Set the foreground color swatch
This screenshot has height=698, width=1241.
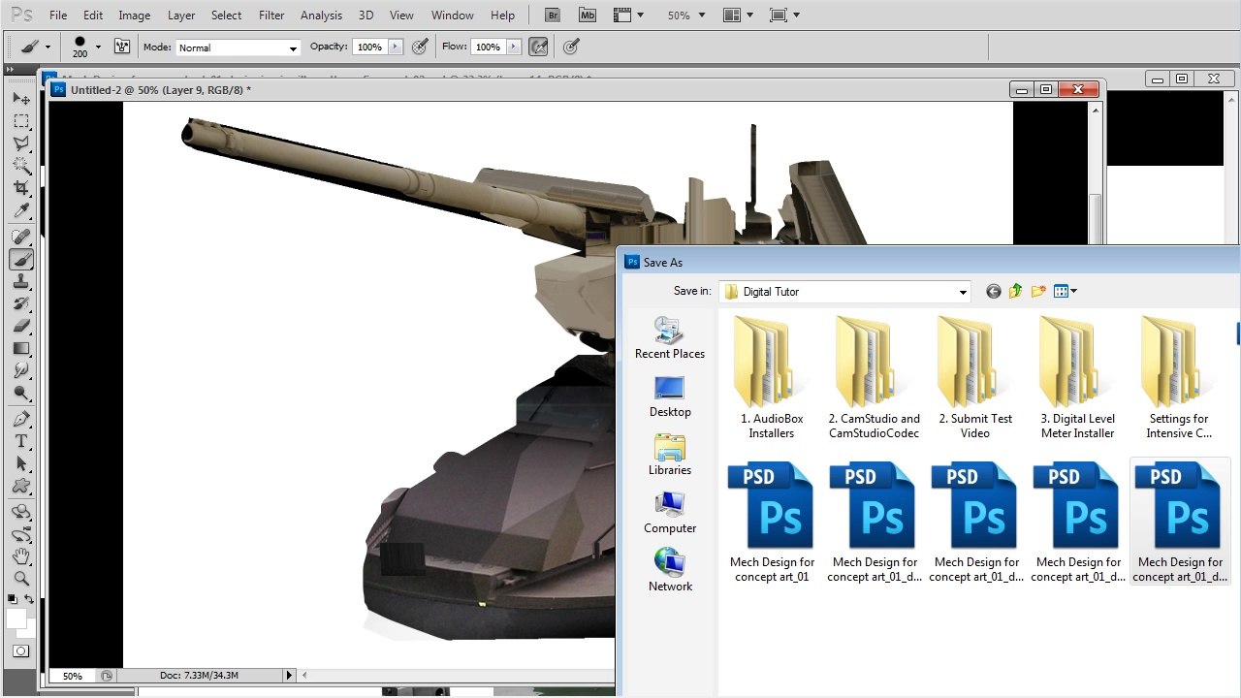pyautogui.click(x=16, y=619)
